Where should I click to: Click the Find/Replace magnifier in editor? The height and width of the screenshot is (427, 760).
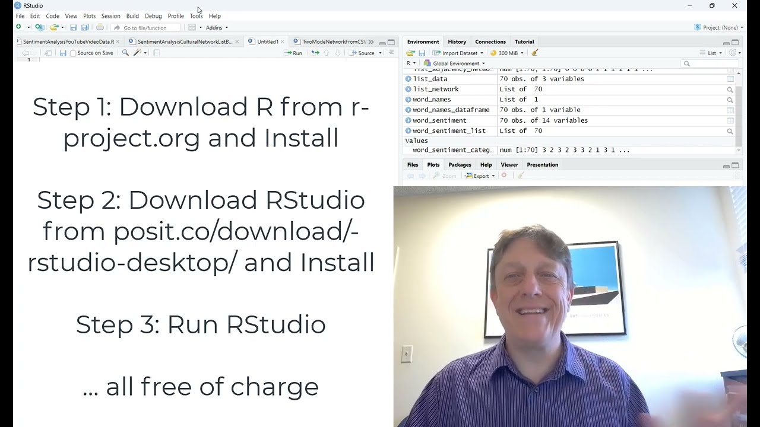pos(125,53)
